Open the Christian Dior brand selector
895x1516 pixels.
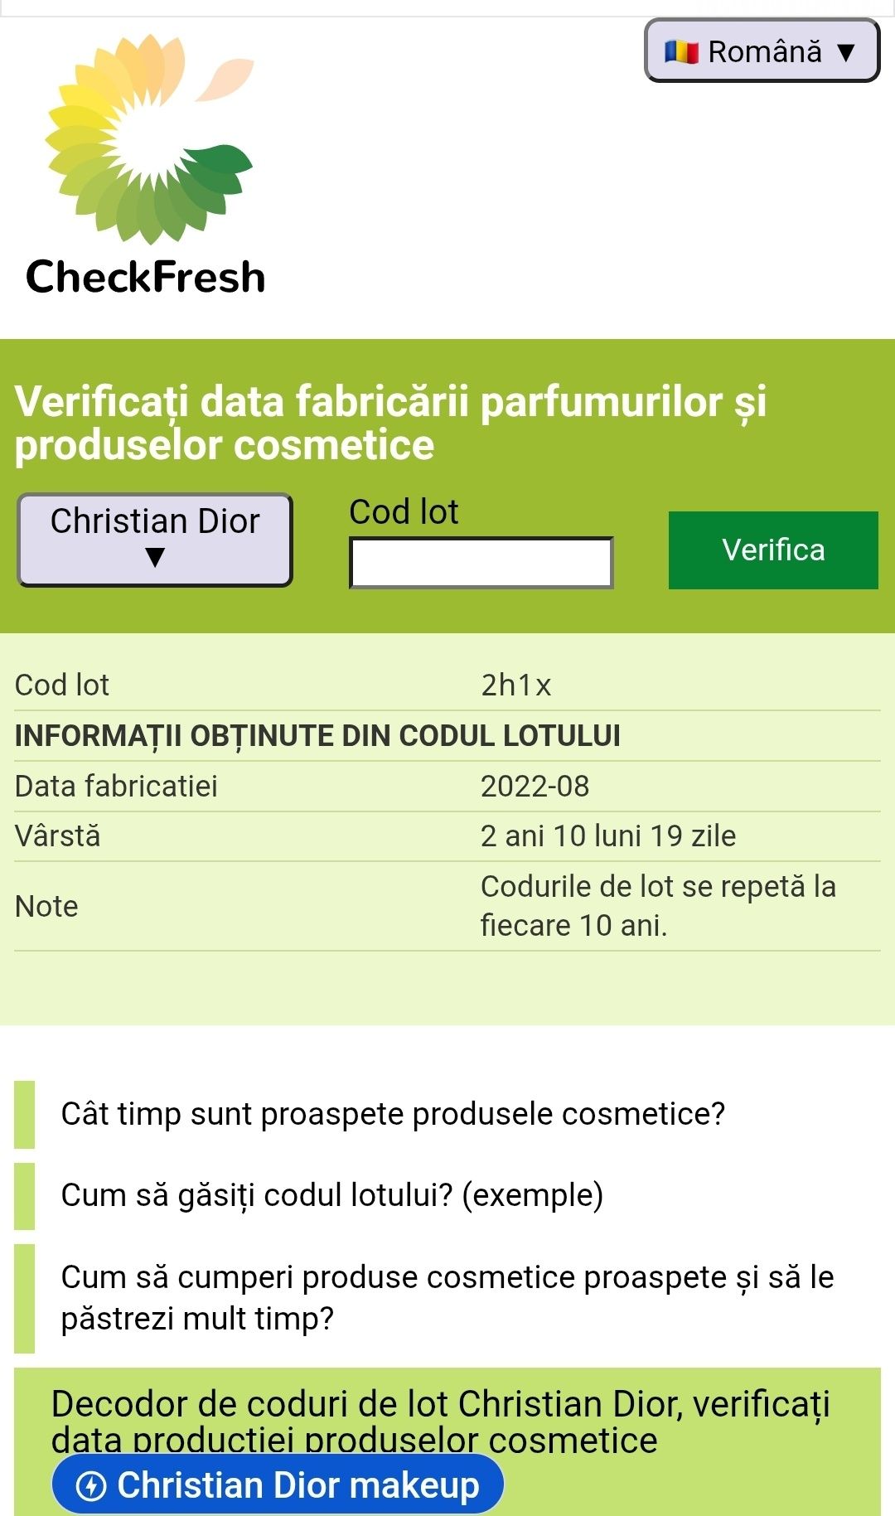[x=155, y=540]
